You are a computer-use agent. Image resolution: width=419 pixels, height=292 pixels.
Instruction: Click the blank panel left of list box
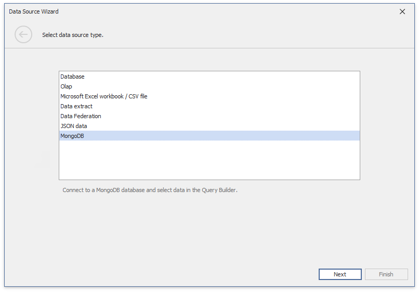[31, 125]
